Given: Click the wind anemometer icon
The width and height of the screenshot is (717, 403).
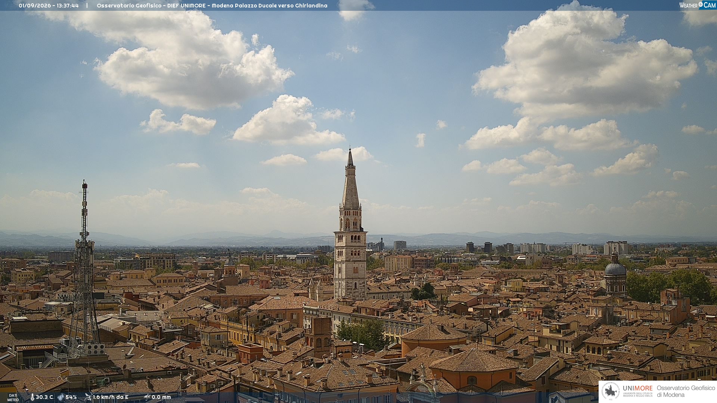Looking at the screenshot, I should 88,397.
